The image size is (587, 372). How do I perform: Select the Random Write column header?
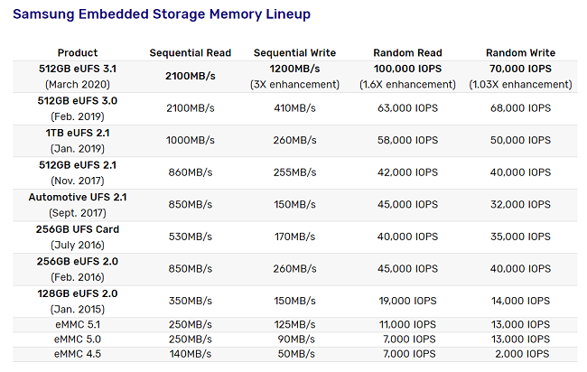[520, 52]
